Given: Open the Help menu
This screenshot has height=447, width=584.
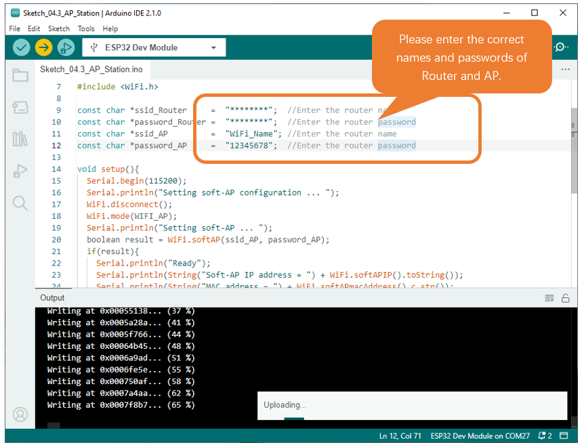Looking at the screenshot, I should pyautogui.click(x=110, y=28).
